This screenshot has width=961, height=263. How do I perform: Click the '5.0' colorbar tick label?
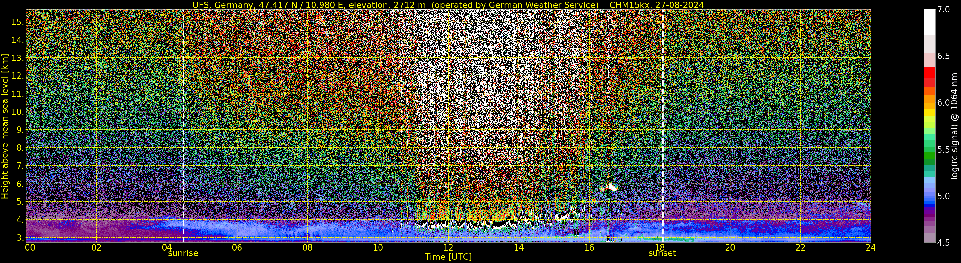(x=943, y=196)
